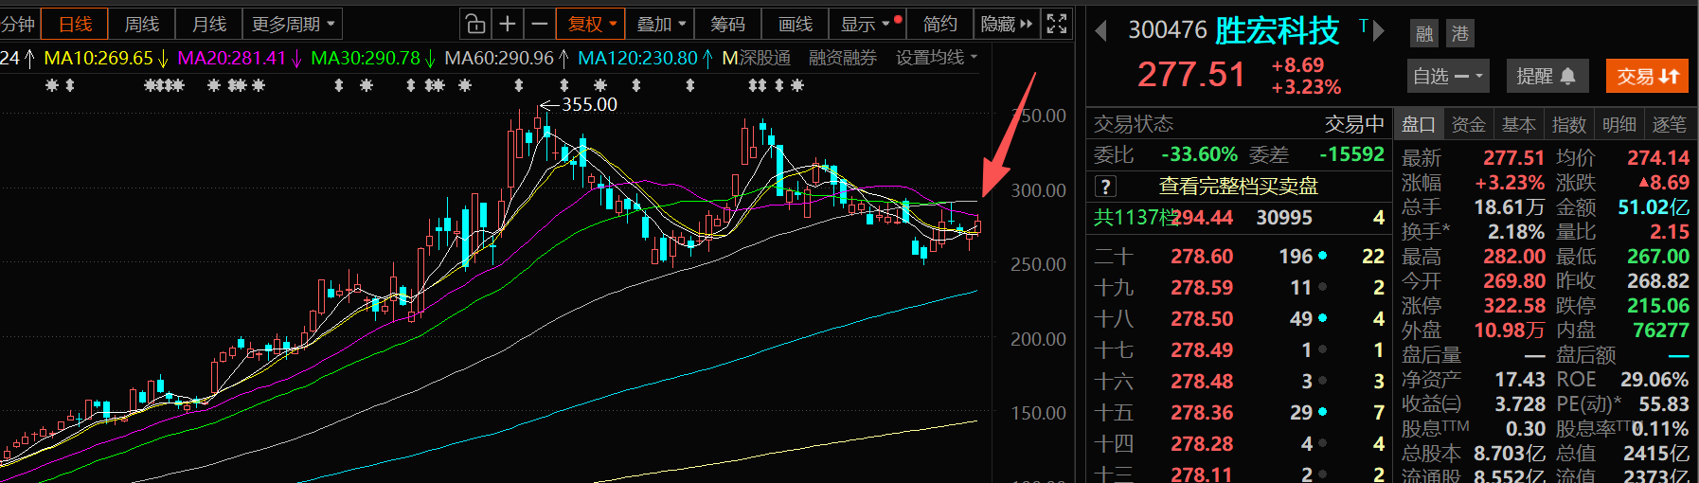1699x483 pixels.
Task: Click stock code 300476
Action: tap(1167, 30)
